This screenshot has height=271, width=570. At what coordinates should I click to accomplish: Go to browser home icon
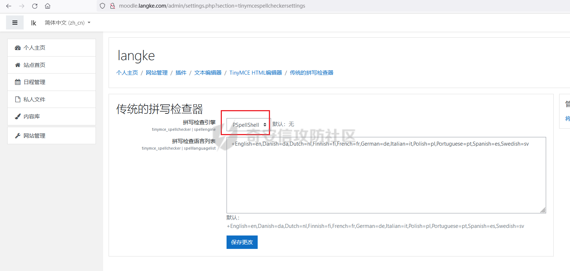tap(47, 6)
